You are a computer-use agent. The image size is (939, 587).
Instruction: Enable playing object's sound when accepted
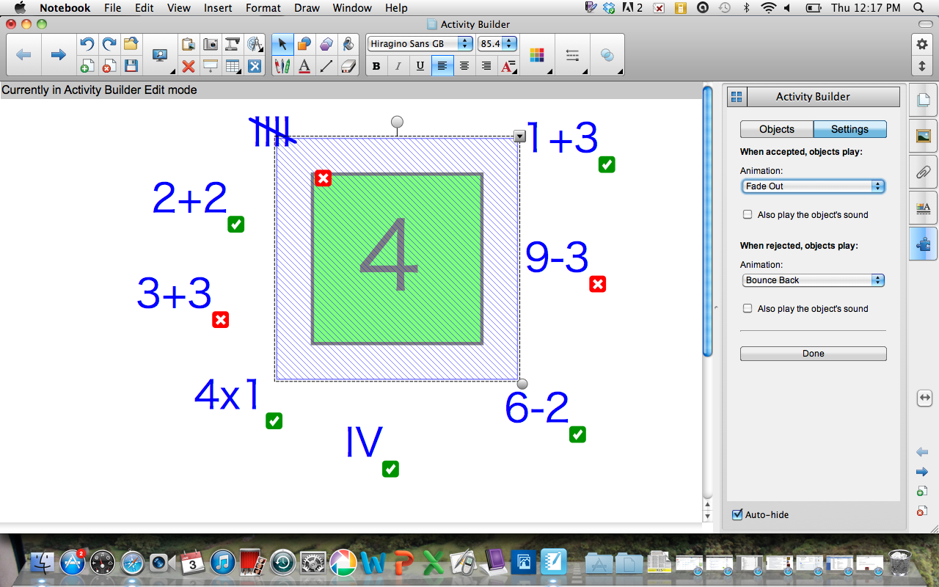click(x=748, y=214)
